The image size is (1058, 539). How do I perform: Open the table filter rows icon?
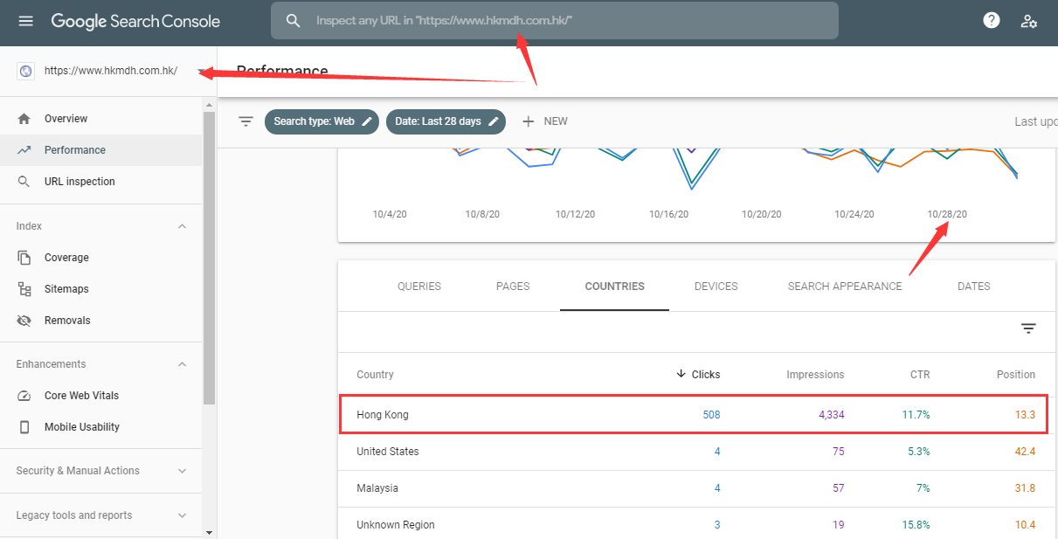coord(1028,328)
